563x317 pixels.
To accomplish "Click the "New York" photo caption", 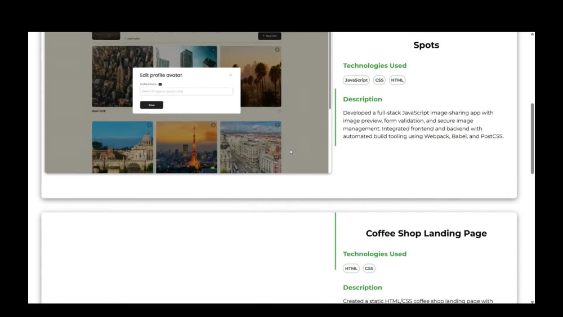I will coord(99,111).
